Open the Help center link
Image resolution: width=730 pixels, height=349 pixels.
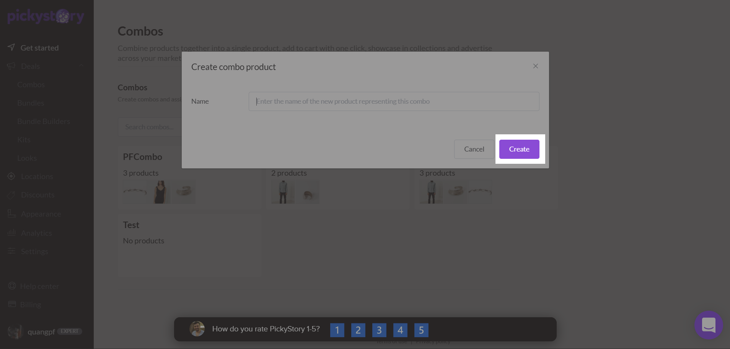(39, 286)
